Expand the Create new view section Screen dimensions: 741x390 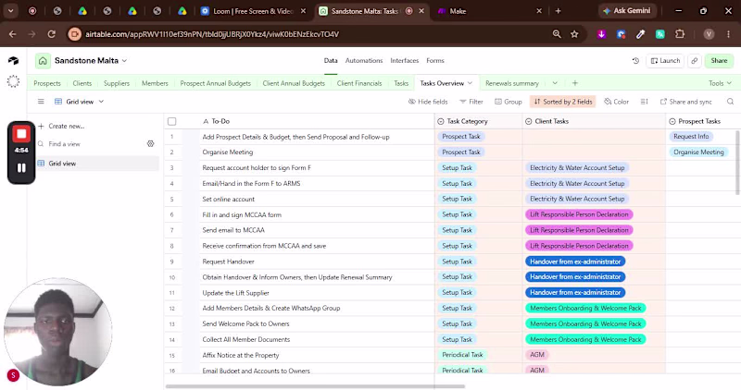(61, 126)
